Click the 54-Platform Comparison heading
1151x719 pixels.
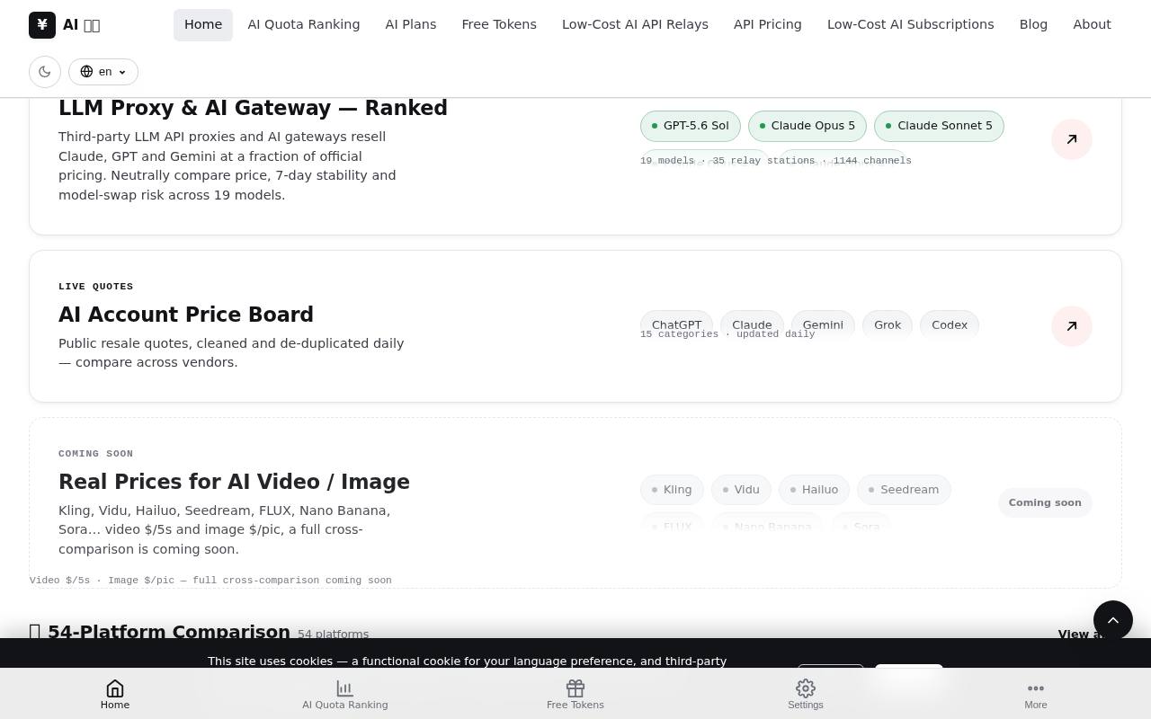(169, 632)
